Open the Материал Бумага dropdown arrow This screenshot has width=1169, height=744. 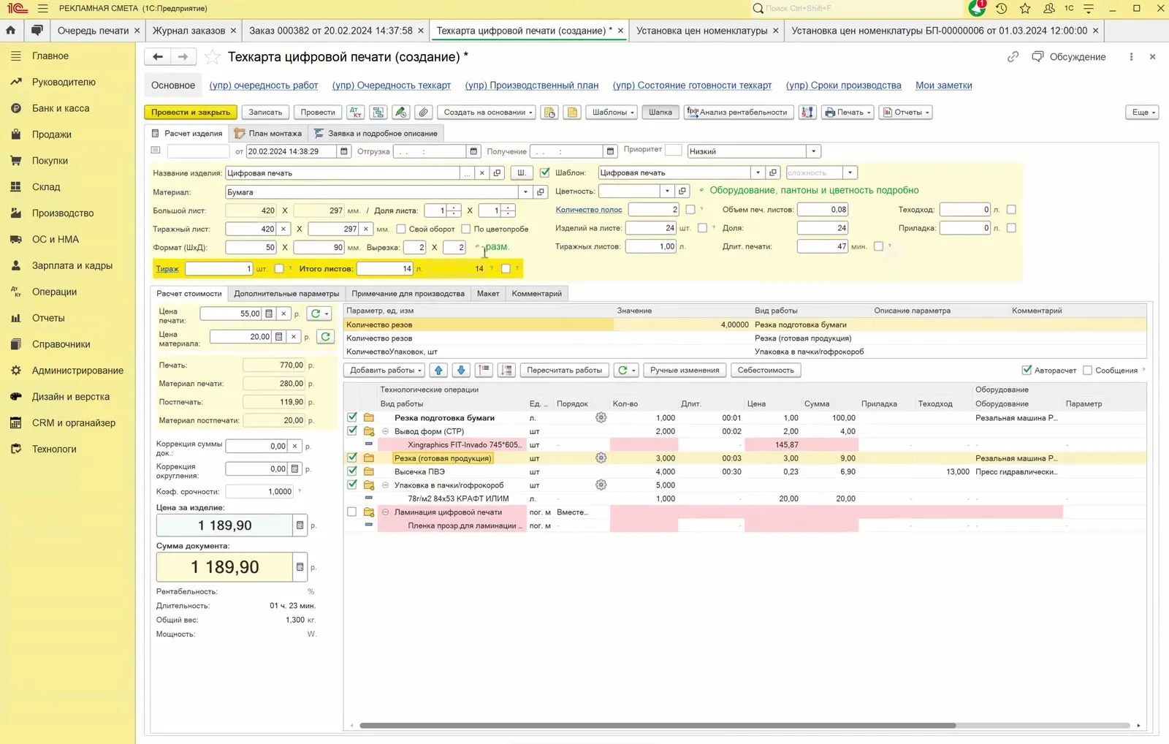coord(525,192)
